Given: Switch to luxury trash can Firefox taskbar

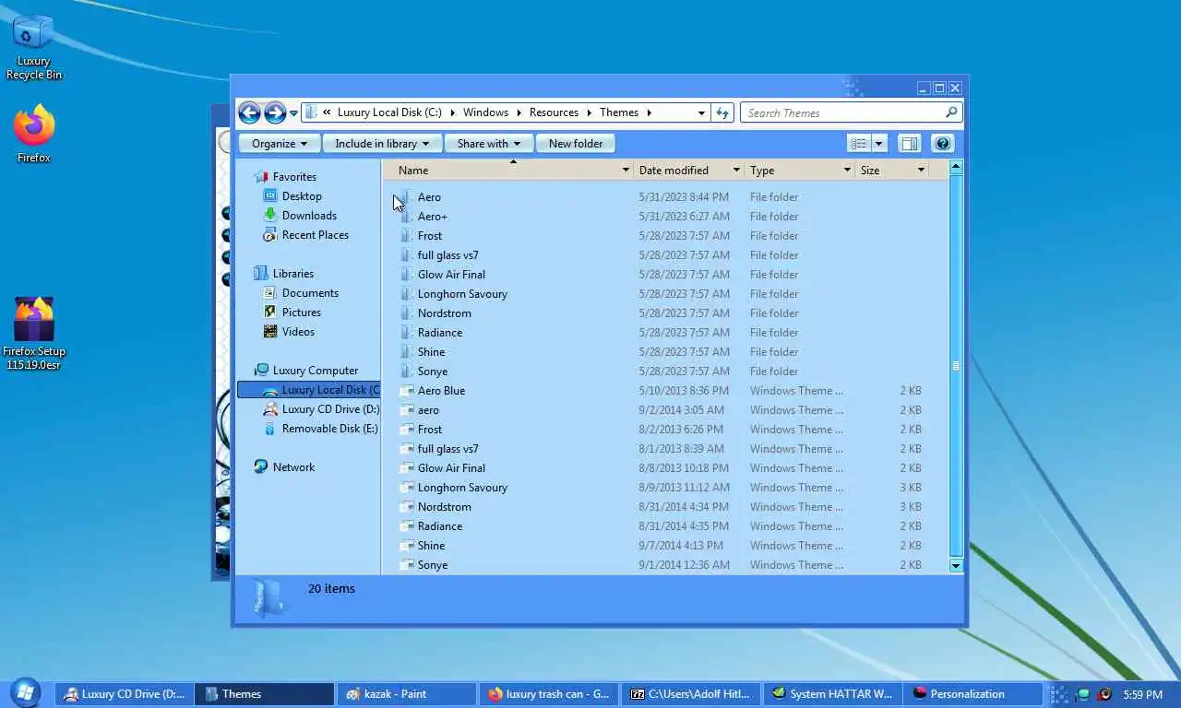Looking at the screenshot, I should coord(548,694).
